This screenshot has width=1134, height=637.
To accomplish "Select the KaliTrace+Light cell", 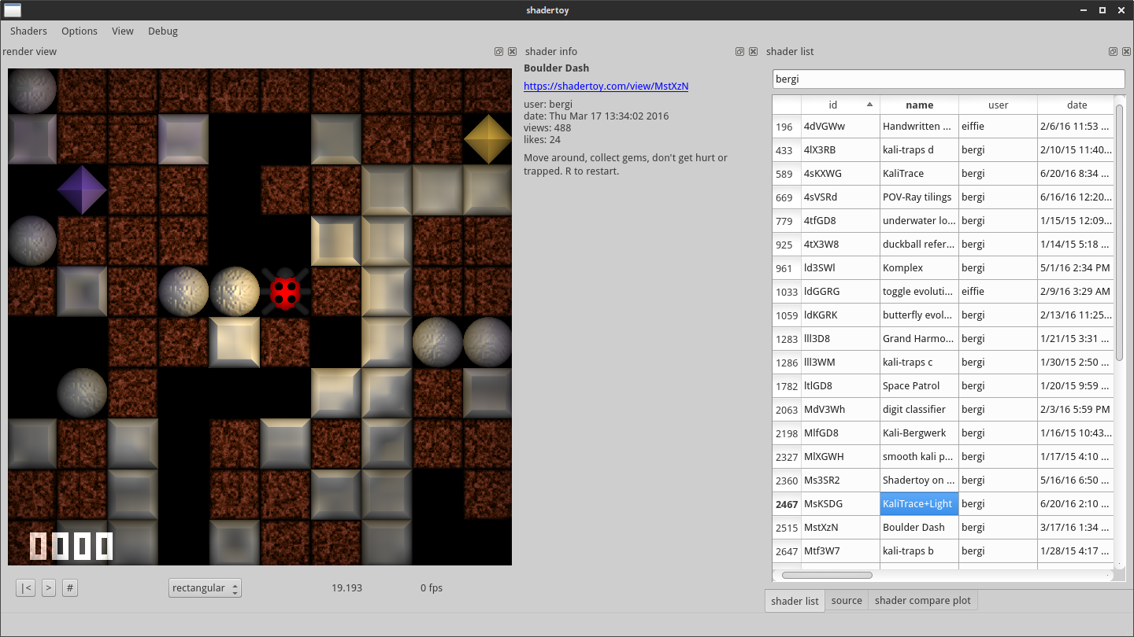I will pyautogui.click(x=919, y=503).
